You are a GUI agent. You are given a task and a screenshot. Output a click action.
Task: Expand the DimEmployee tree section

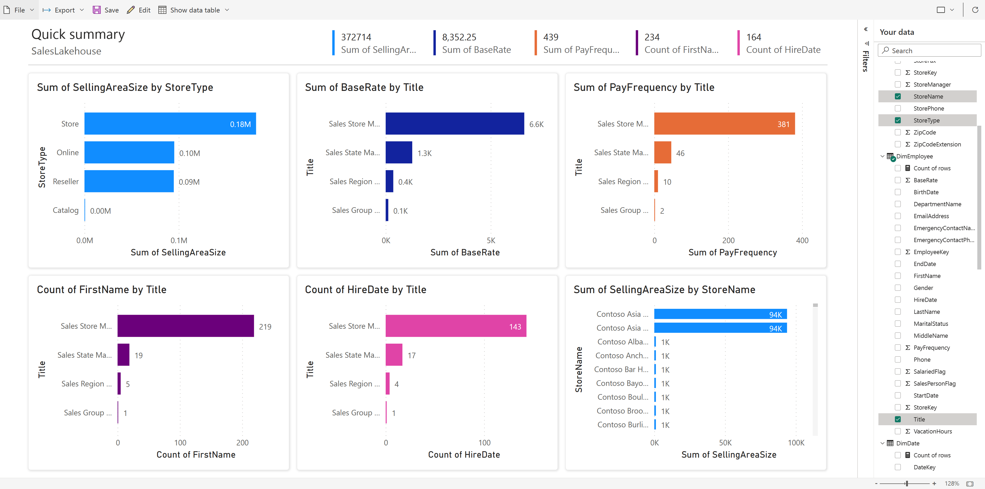pos(883,156)
